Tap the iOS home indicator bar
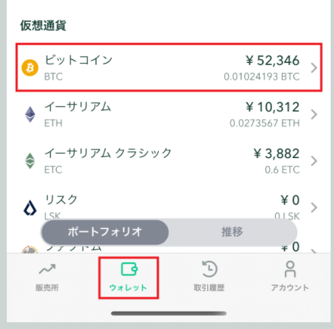 point(169,313)
